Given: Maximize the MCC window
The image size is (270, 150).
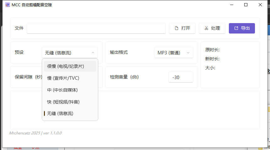Looking at the screenshot, I should click(246, 5).
